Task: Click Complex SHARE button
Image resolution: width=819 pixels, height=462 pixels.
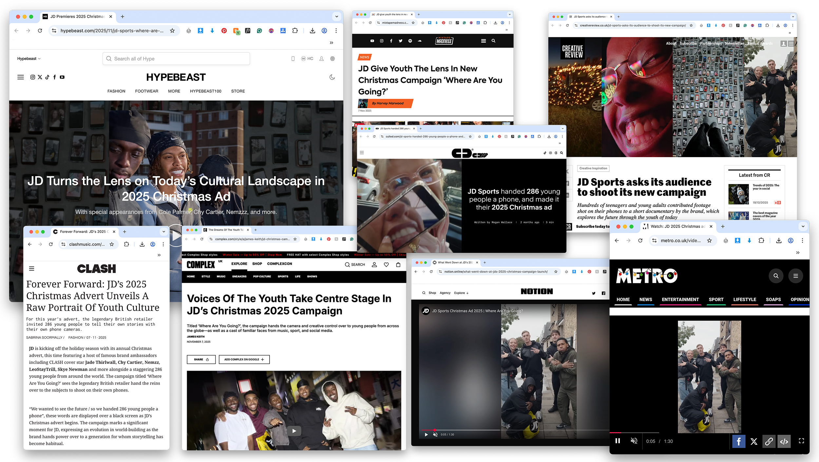Action: point(201,360)
